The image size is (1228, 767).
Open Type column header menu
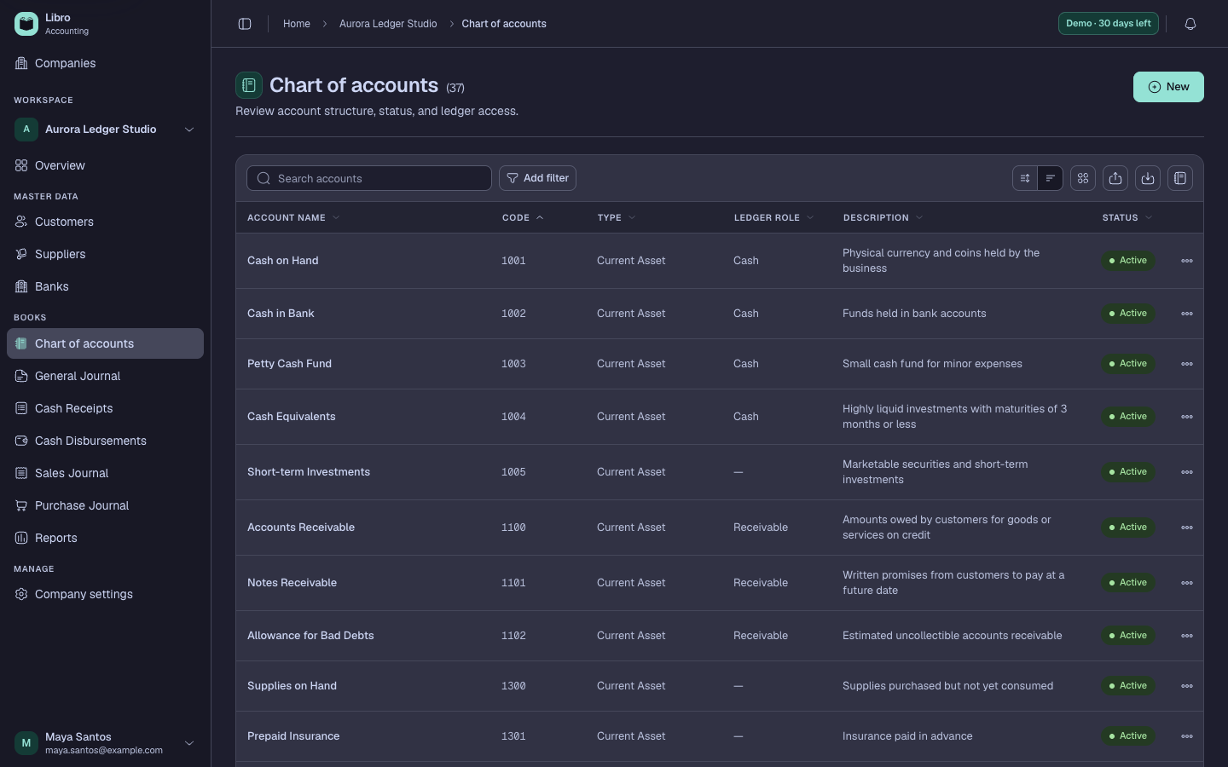pos(617,218)
